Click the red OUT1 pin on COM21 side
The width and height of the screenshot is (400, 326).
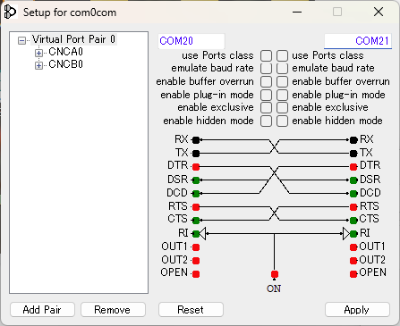(353, 247)
